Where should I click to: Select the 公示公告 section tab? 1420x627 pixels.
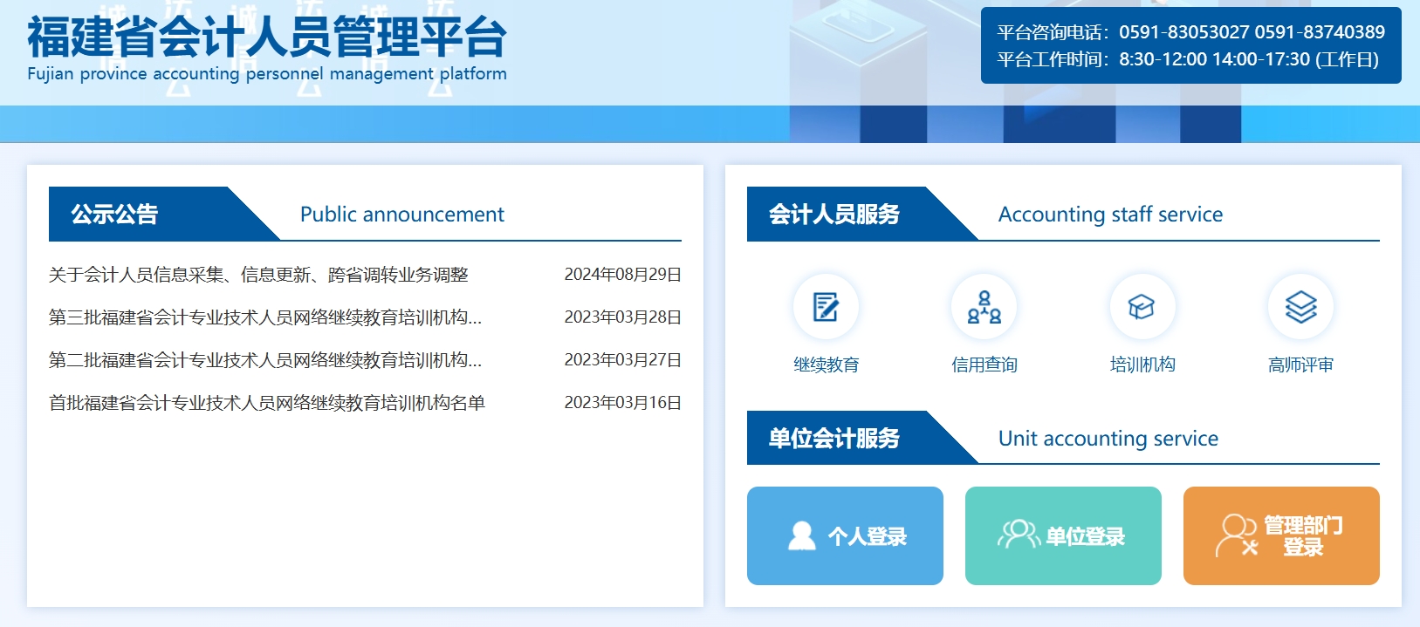114,215
